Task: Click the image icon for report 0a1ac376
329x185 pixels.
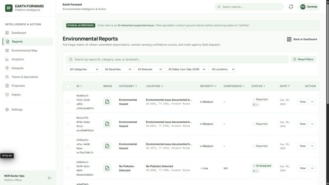Action: pyautogui.click(x=107, y=124)
